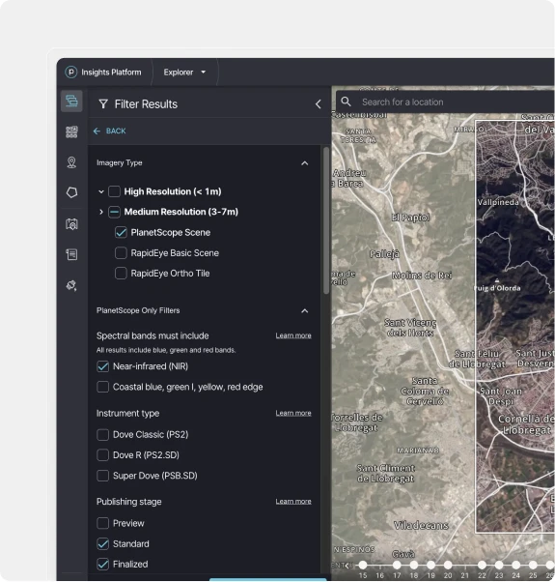555x582 pixels.
Task: Click Insights Platform header item
Action: [111, 72]
